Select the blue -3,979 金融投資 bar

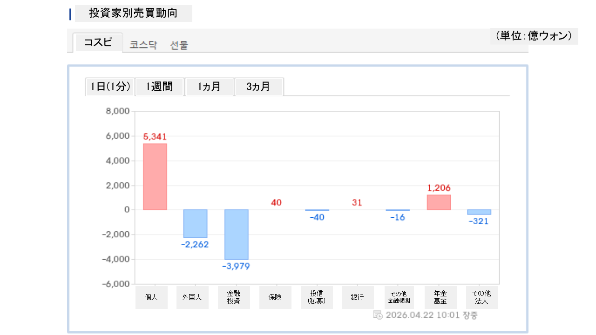237,234
